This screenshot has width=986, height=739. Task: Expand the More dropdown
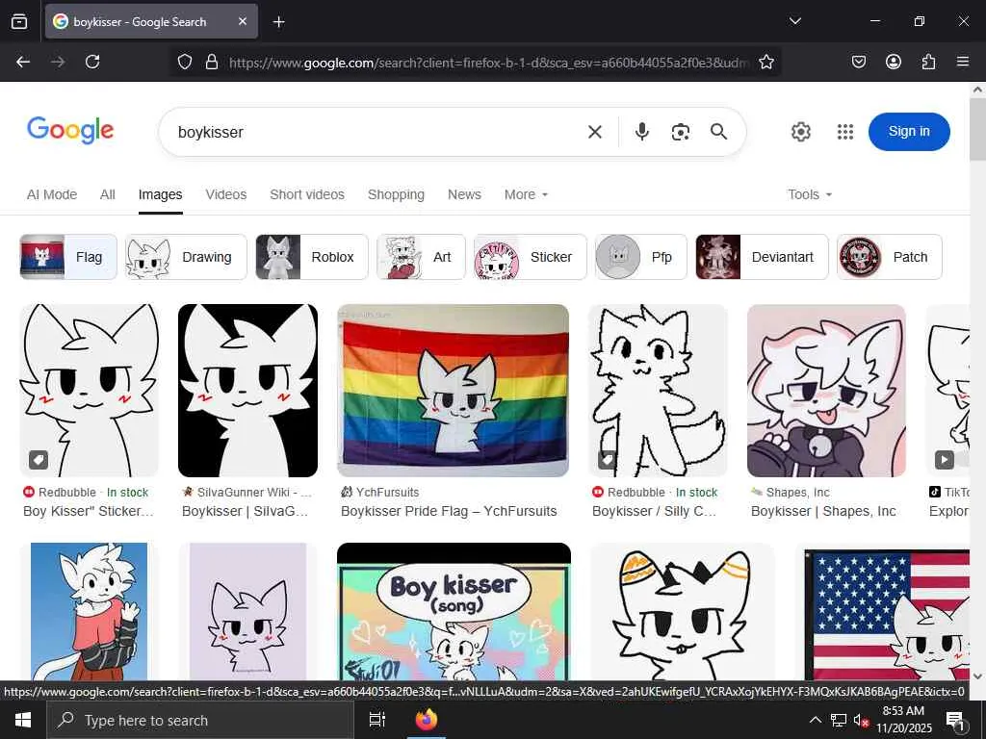coord(526,194)
